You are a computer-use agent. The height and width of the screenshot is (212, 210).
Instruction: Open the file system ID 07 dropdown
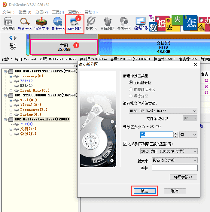point(190,118)
